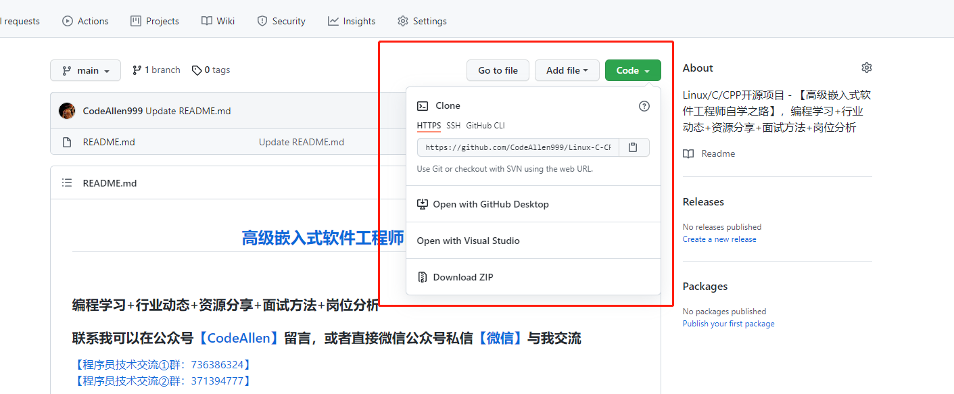Viewport: 954px width, 394px height.
Task: Click the branch icon beside 1 branch
Action: click(x=137, y=70)
